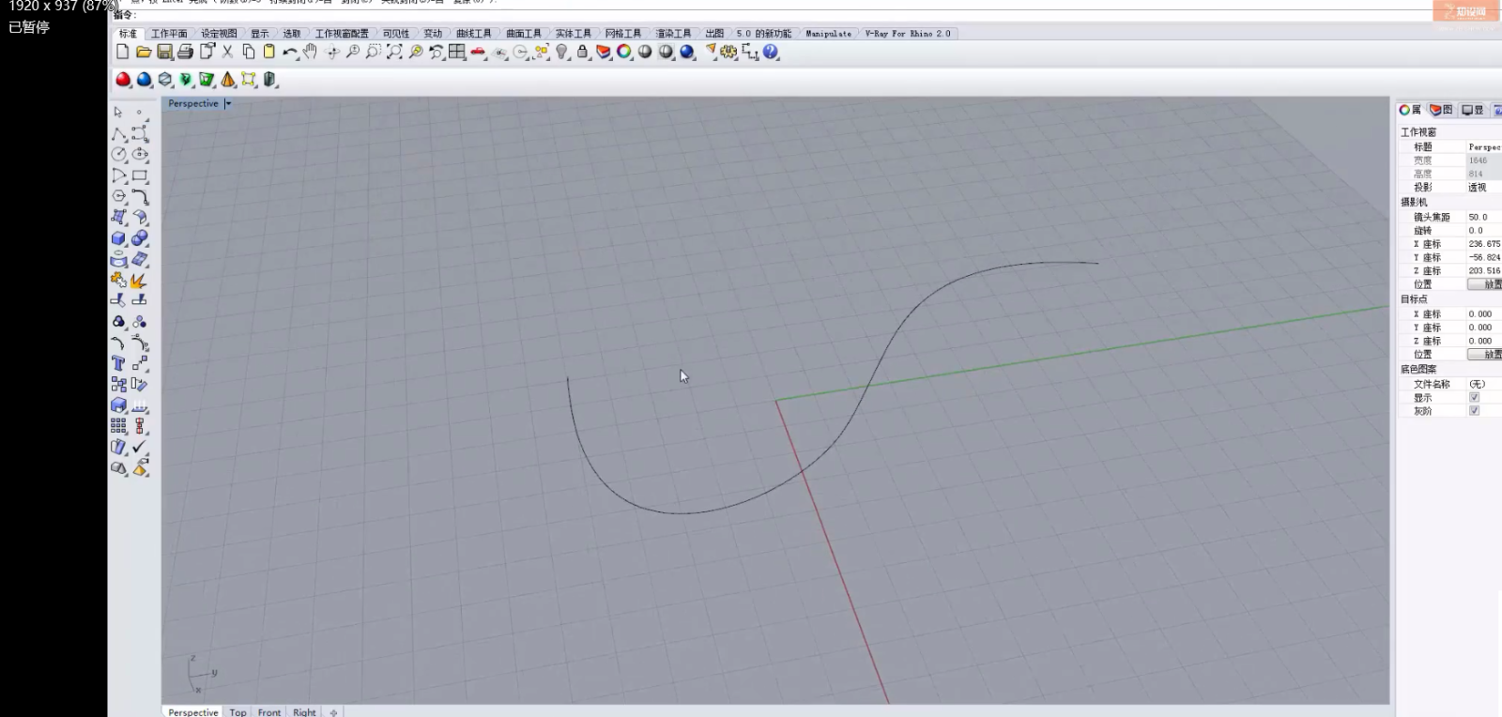The width and height of the screenshot is (1502, 717).
Task: Click the Explode tool icon
Action: pyautogui.click(x=139, y=281)
